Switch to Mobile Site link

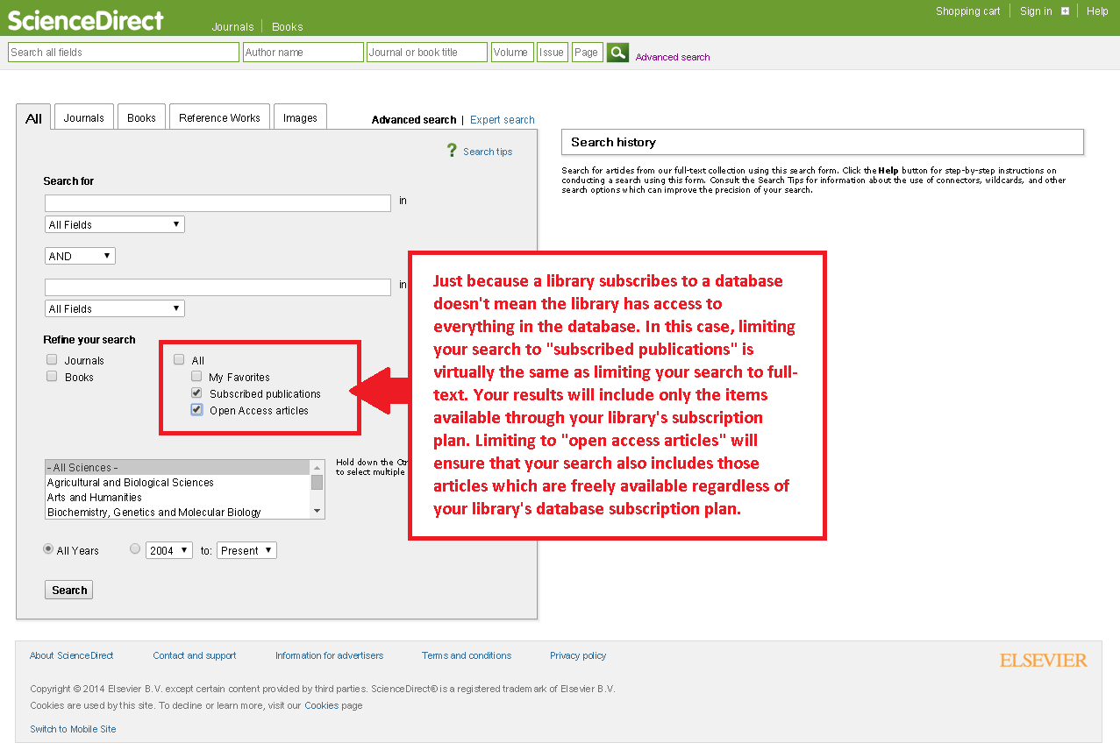pos(73,729)
